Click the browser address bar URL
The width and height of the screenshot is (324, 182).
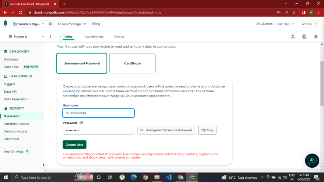pos(97,13)
